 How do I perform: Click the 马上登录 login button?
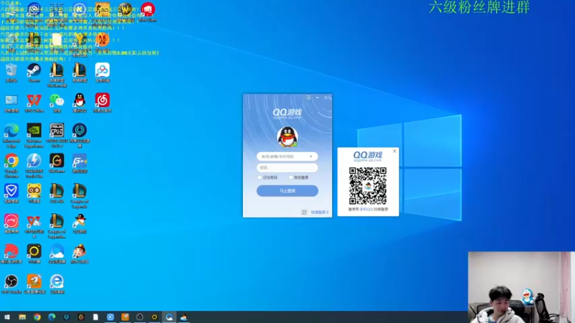(x=287, y=191)
